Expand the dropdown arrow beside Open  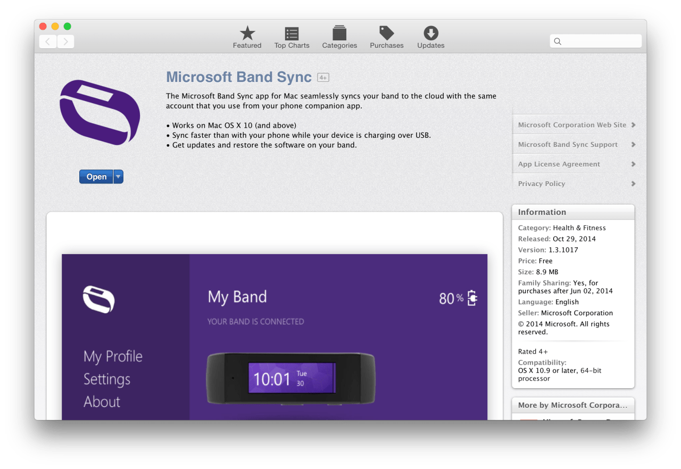click(119, 177)
